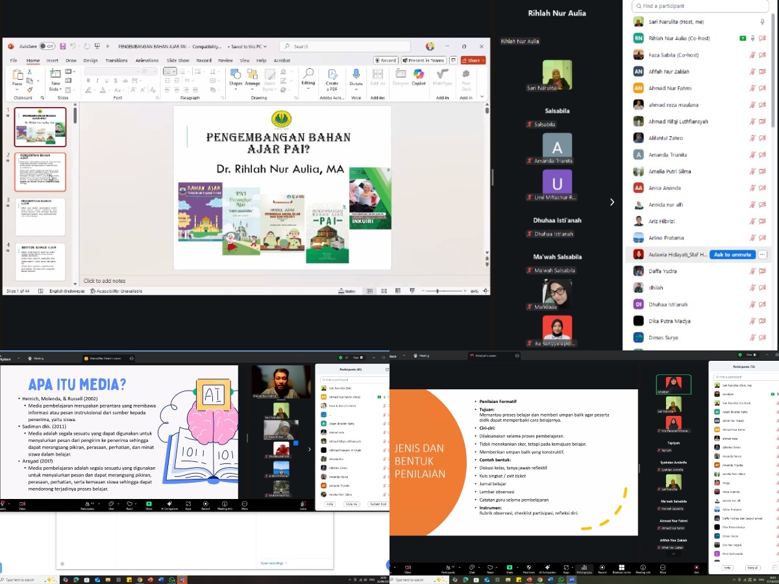779x584 pixels.
Task: Toggle bold formatting in Font group
Action: 88,81
